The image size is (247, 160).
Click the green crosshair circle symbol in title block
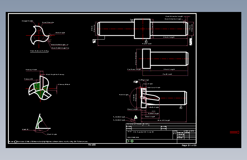132,141
